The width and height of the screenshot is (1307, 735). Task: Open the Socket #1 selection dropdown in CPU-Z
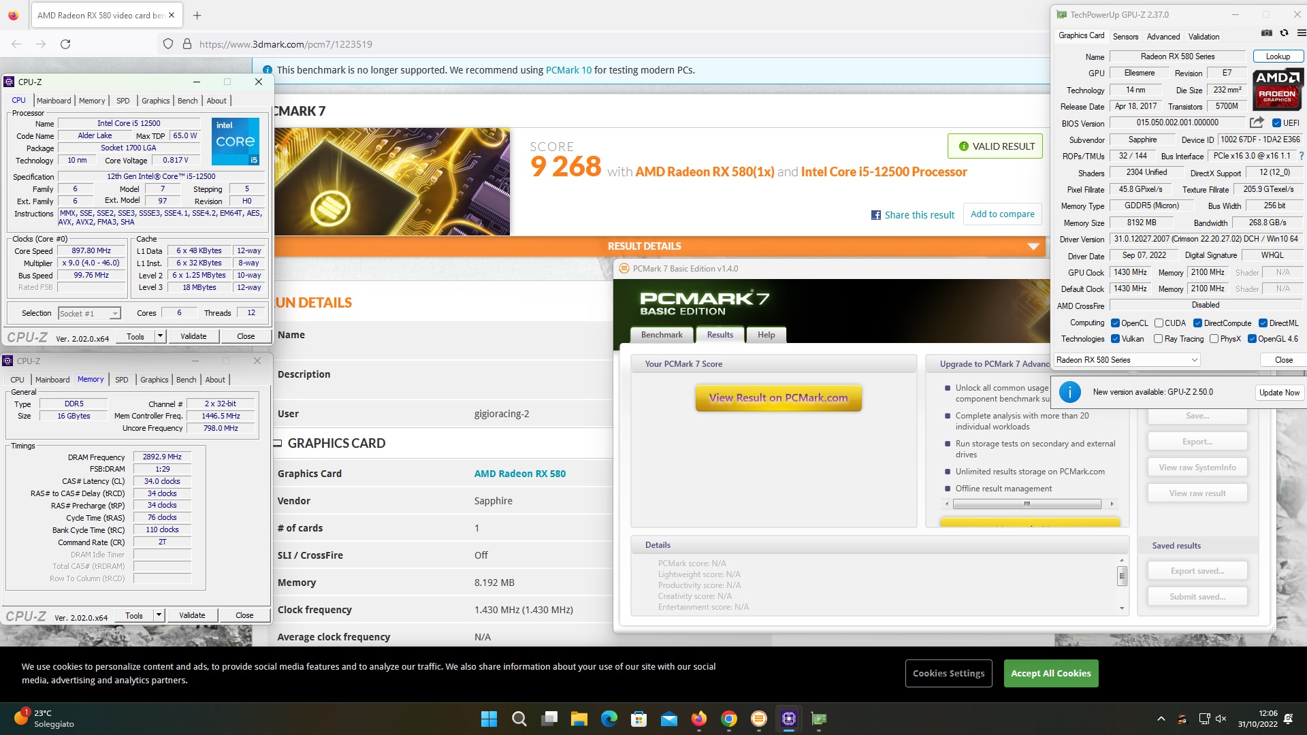[x=89, y=313]
